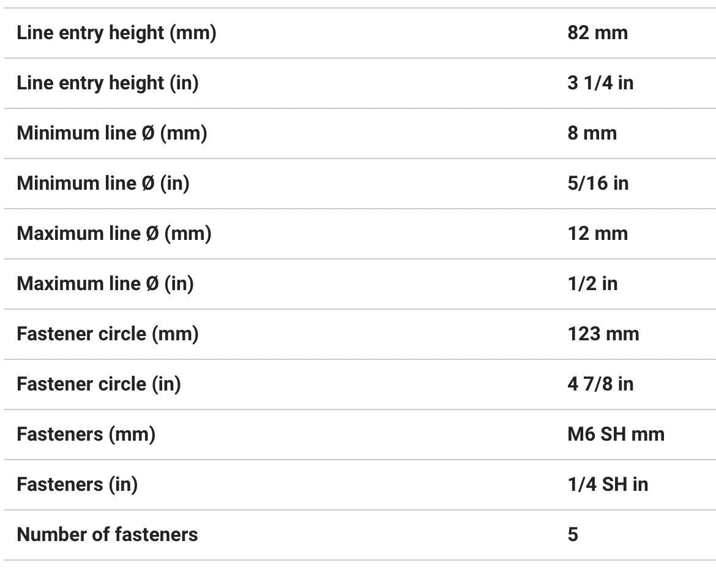The height and width of the screenshot is (568, 716).
Task: Click the "Fastener circle (in)" label
Action: tap(99, 384)
